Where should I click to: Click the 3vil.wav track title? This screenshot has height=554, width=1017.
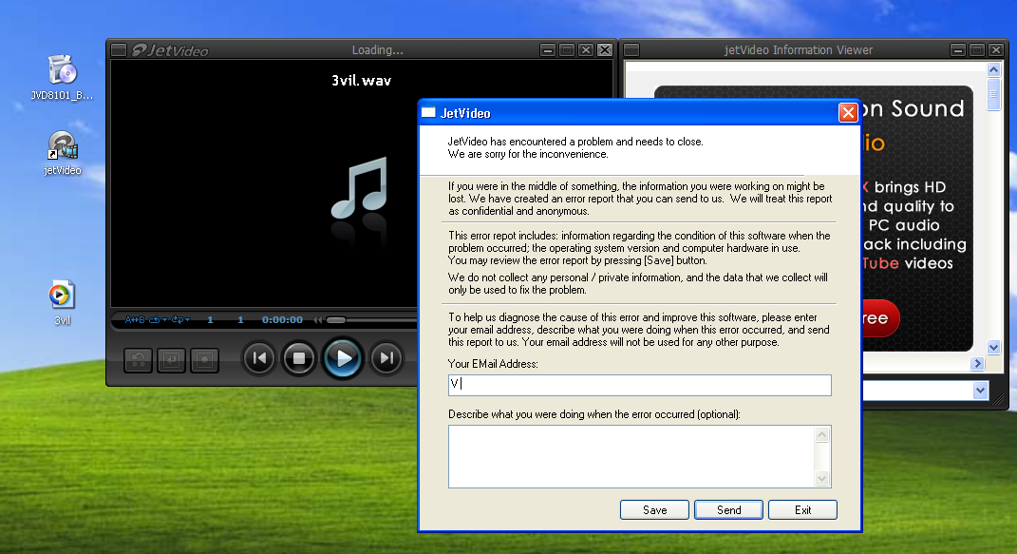coord(361,81)
